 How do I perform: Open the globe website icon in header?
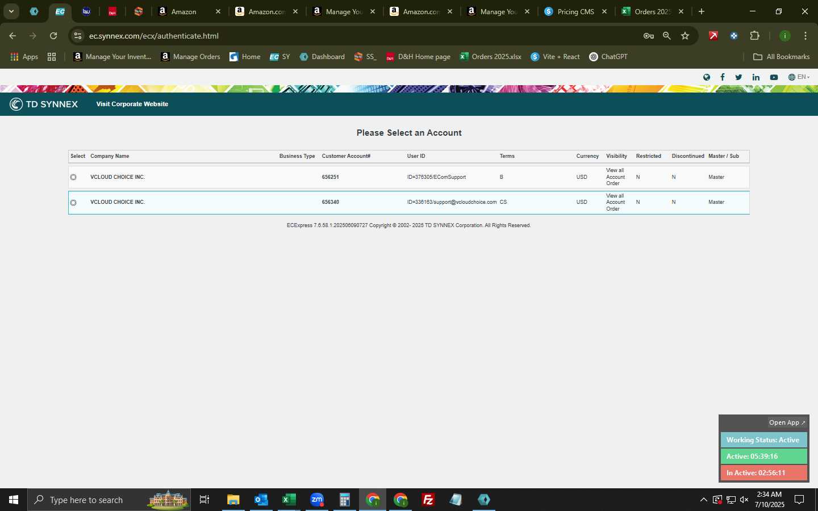(707, 77)
